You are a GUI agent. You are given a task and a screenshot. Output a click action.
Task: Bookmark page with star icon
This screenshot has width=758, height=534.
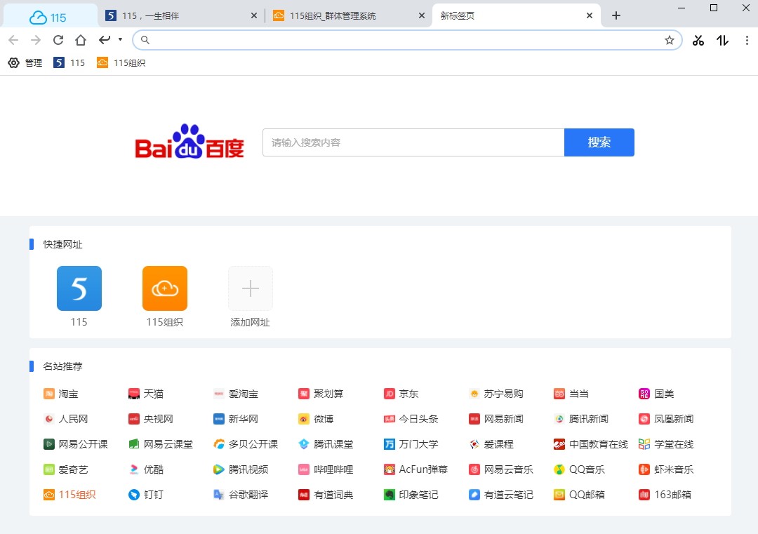(670, 40)
